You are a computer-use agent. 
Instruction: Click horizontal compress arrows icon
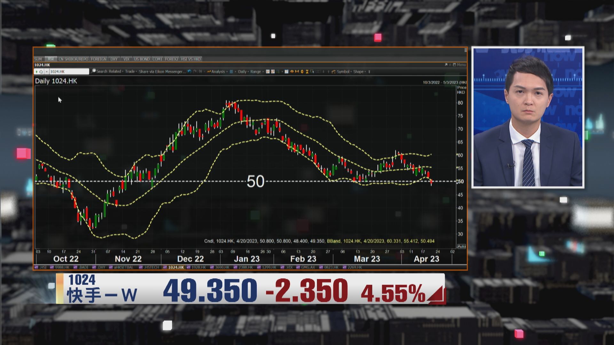(x=297, y=72)
